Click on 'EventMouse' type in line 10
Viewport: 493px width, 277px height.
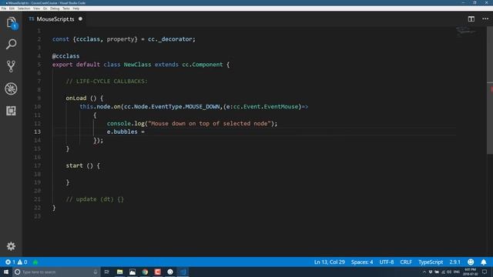[x=280, y=106]
